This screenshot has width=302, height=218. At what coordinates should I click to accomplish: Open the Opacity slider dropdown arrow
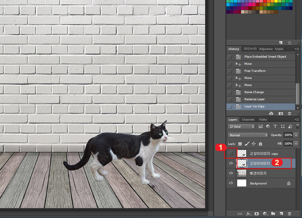coord(296,135)
